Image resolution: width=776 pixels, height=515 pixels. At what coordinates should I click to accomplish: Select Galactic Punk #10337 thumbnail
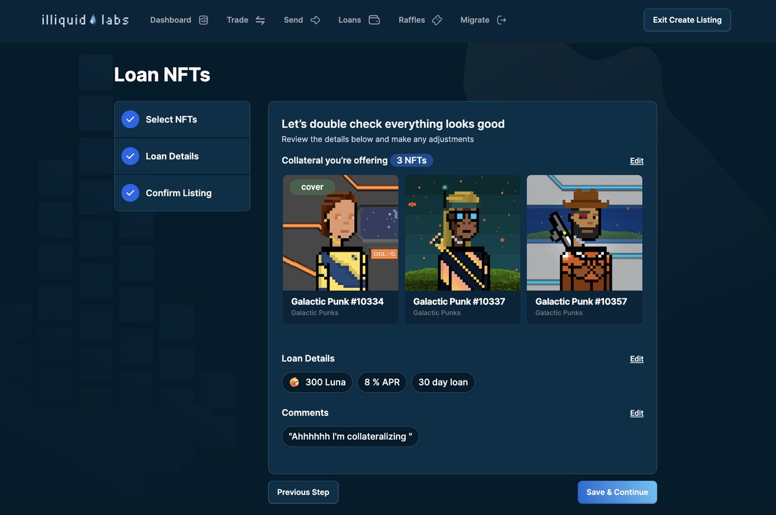[x=462, y=233]
